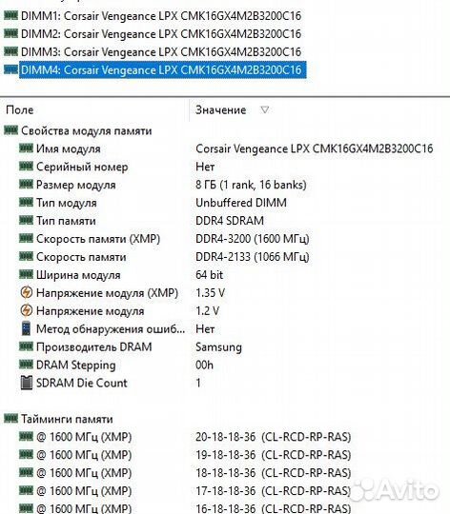450x514 pixels.
Task: Select the DIMM2 Corsair Vengeance entry
Action: pyautogui.click(x=161, y=34)
